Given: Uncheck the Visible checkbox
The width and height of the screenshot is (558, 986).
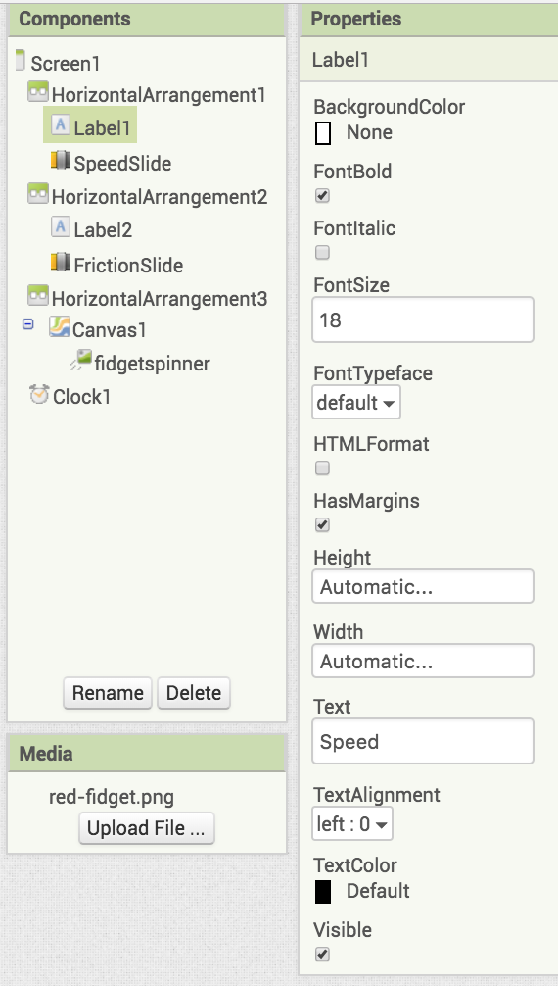Looking at the screenshot, I should pos(322,954).
